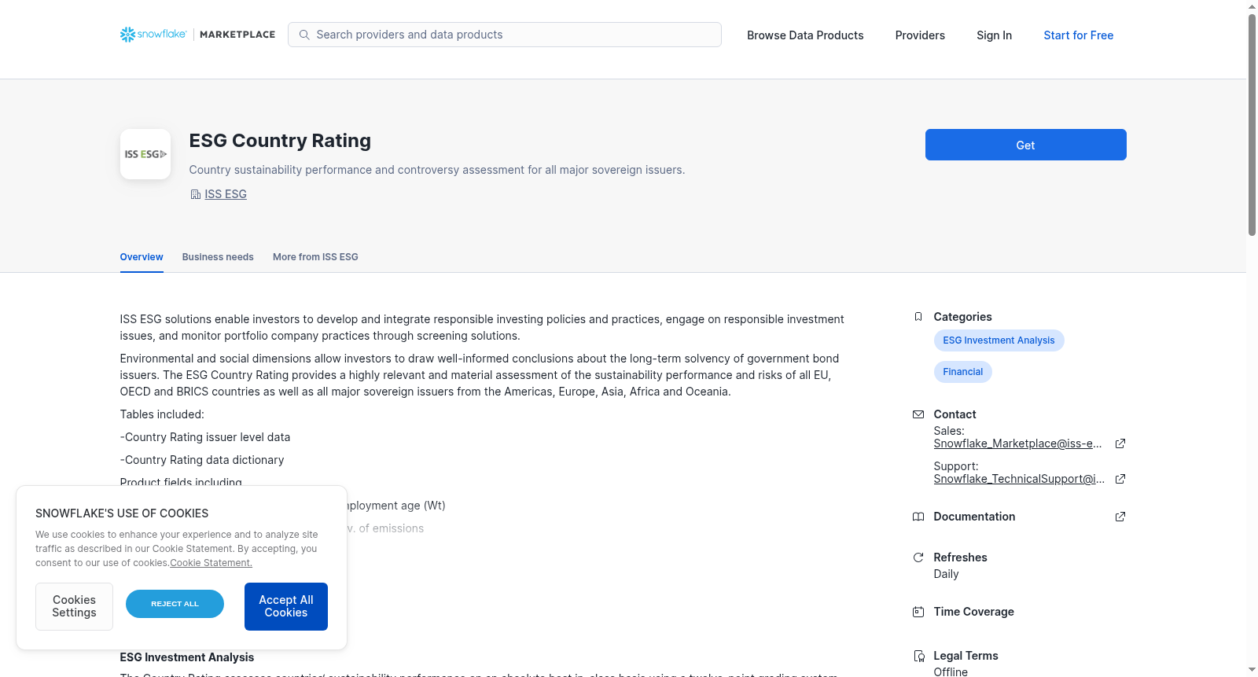Click the ESG Country Rating title
1258x677 pixels.
coord(280,141)
